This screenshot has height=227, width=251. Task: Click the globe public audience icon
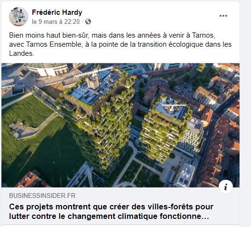(x=88, y=21)
